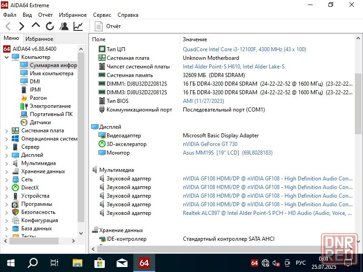
Task: Expand the Мультимедиа tree node
Action: click(6, 163)
